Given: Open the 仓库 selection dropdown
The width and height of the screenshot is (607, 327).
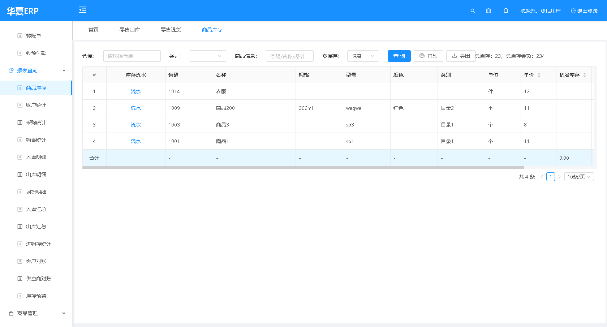Looking at the screenshot, I should 132,56.
